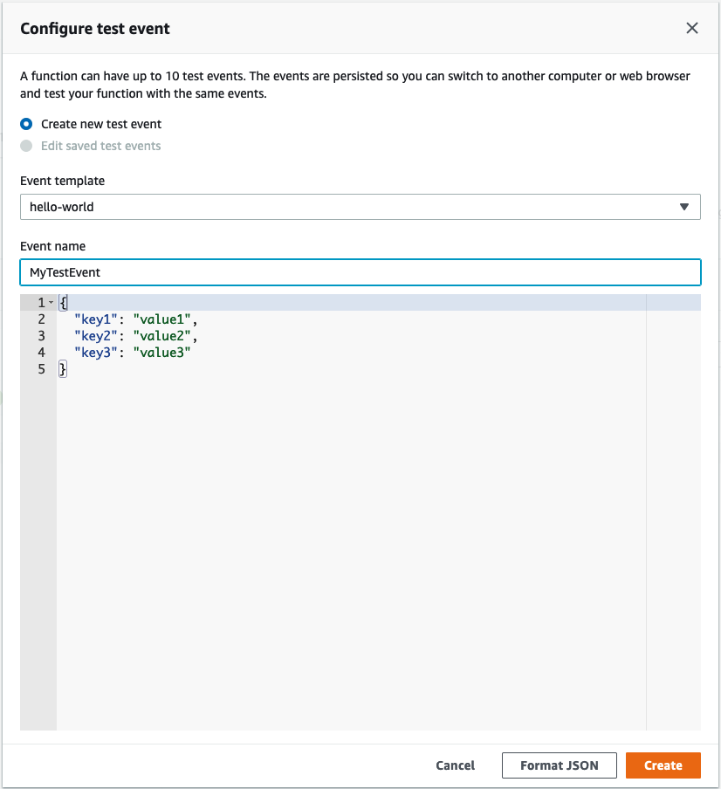Image resolution: width=721 pixels, height=789 pixels.
Task: Choose Edit saved test events option
Action: [x=27, y=146]
